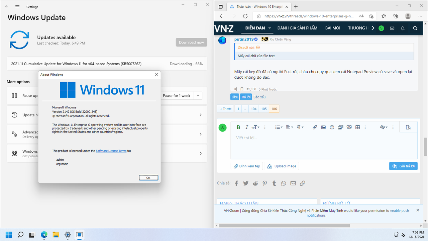This screenshot has width=428, height=241.
Task: Open the list style dropdown in the editor
Action: coord(279,127)
